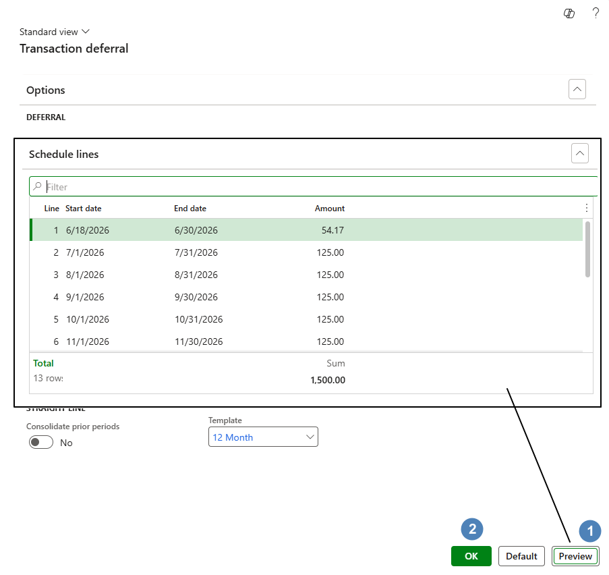
Task: Click the DEFERRAL group heading
Action: [46, 117]
